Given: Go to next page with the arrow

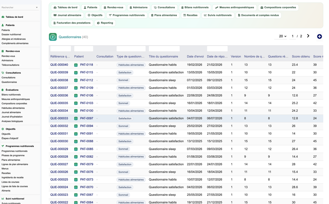Looking at the screenshot, I should point(308,36).
